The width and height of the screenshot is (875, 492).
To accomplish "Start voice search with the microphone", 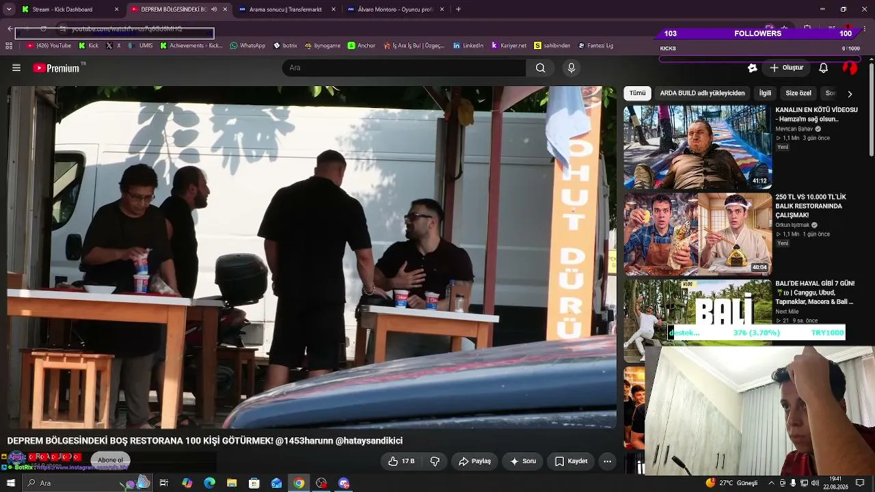I will click(571, 68).
